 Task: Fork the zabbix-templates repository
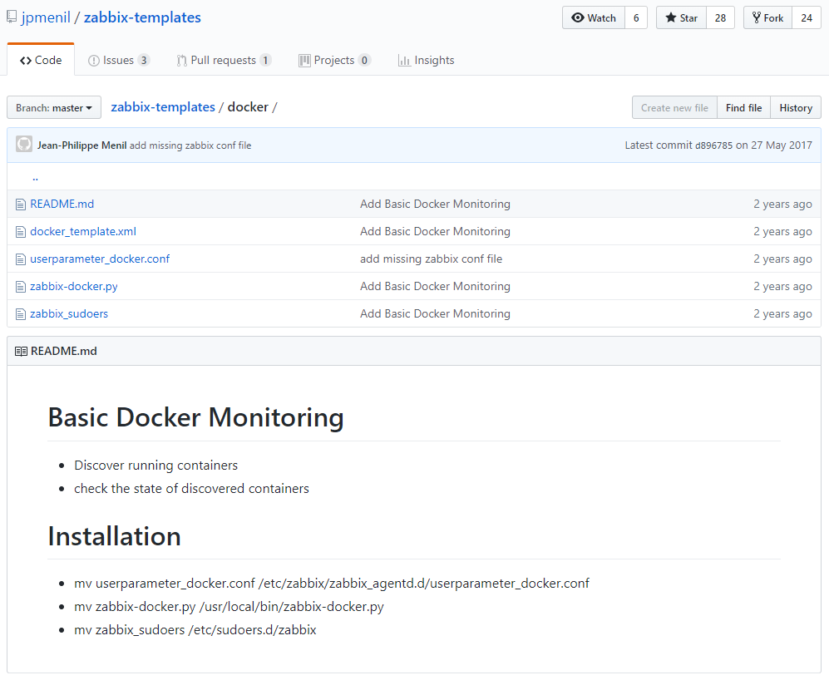click(x=767, y=18)
